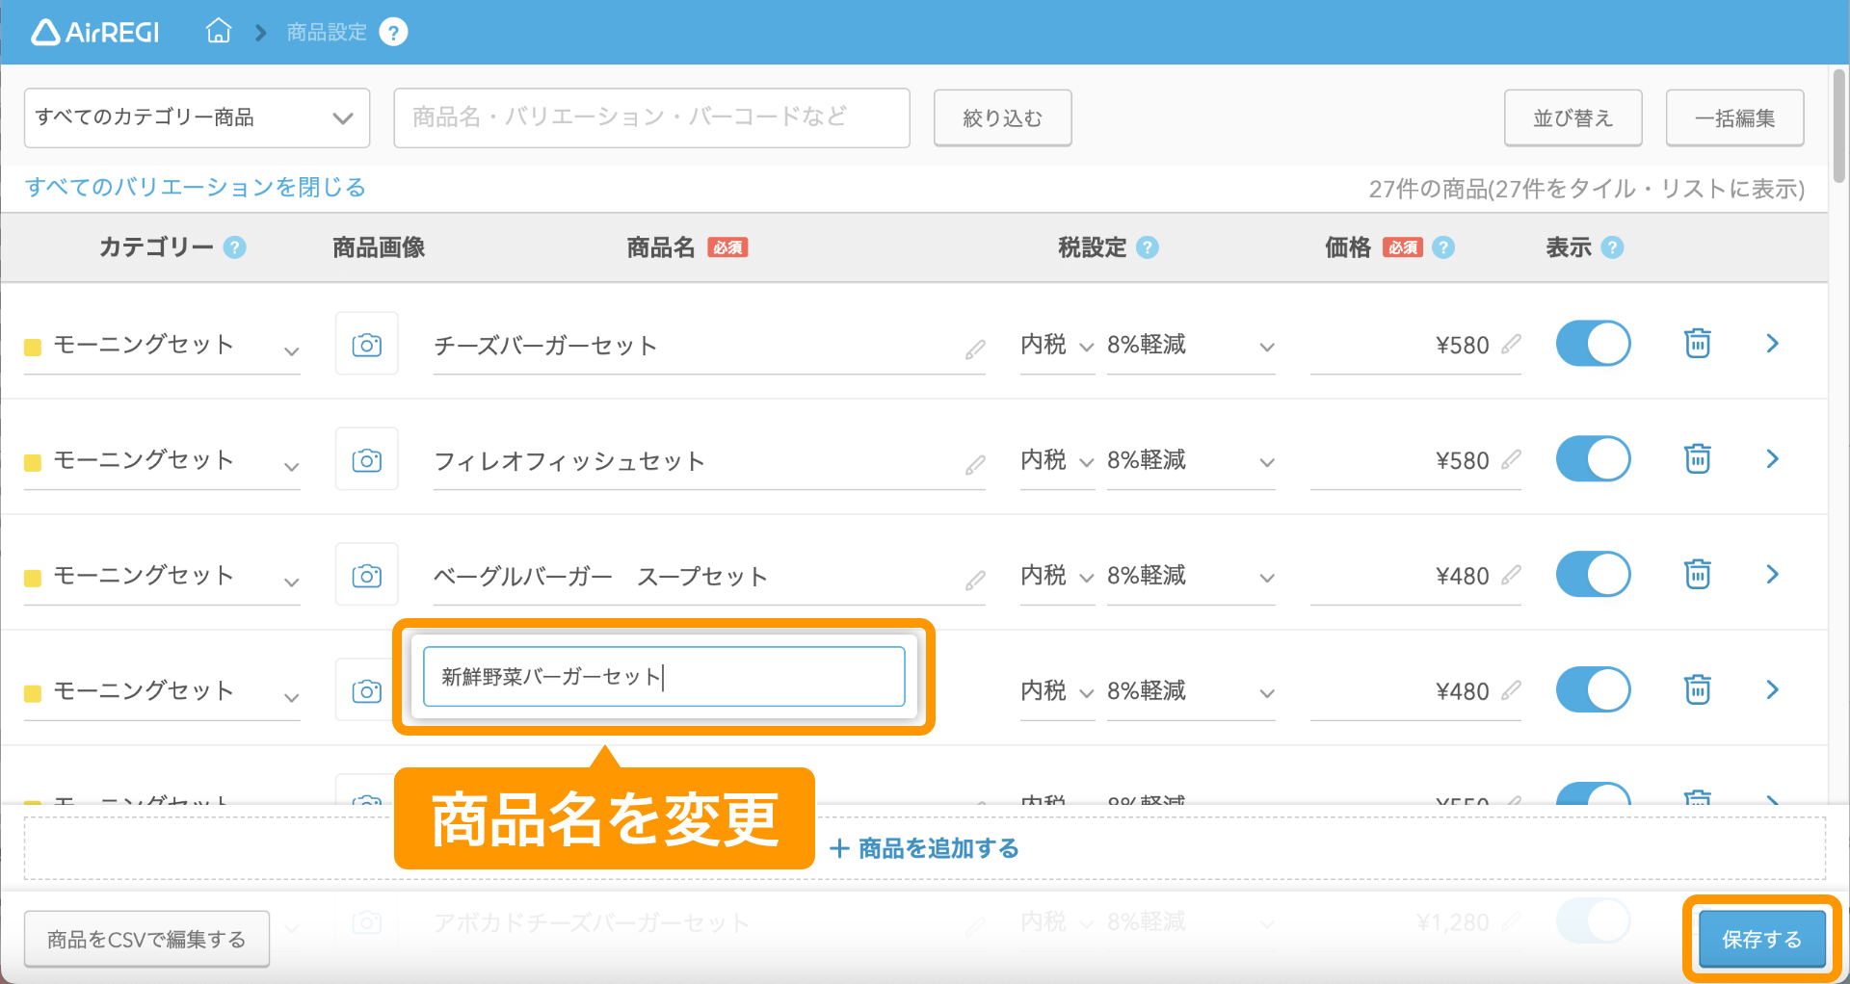Delete ベーグルバーガー スープセット with trash icon

pyautogui.click(x=1697, y=574)
